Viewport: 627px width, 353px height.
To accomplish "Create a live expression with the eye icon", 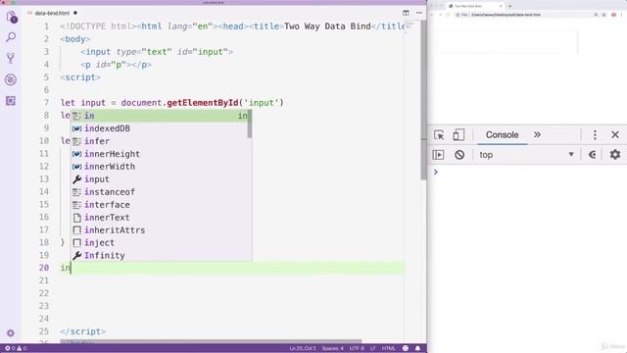I will click(593, 155).
